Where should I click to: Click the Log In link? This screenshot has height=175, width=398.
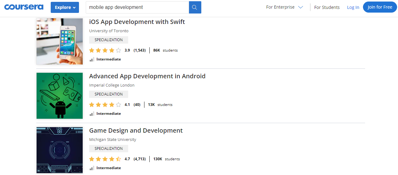click(x=353, y=7)
